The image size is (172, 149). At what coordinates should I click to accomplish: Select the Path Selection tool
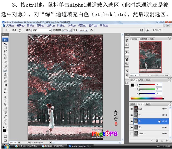pos(5,104)
